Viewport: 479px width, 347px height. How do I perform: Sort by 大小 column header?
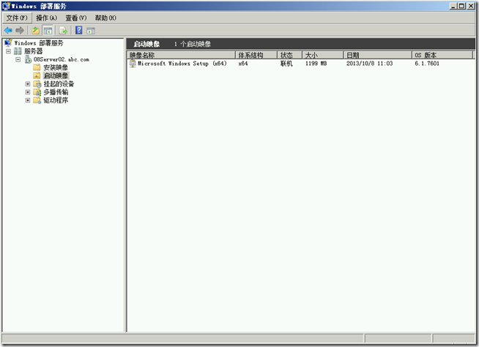(x=322, y=55)
